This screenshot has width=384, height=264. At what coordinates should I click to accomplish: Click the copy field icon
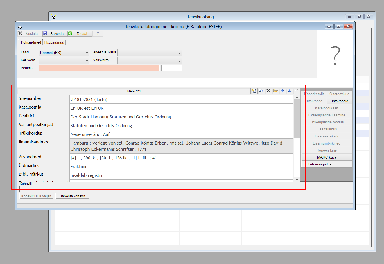[261, 91]
